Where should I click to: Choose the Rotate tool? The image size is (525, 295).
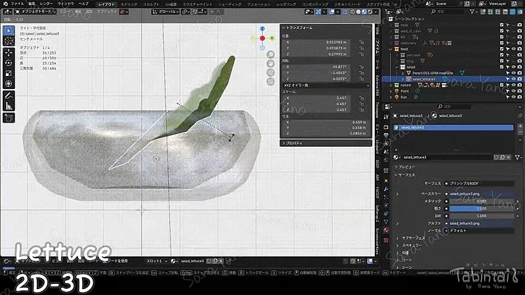[x=9, y=63]
